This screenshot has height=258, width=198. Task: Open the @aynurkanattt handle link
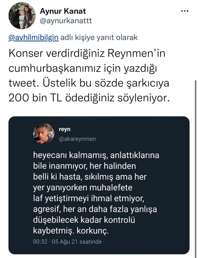coord(66,21)
